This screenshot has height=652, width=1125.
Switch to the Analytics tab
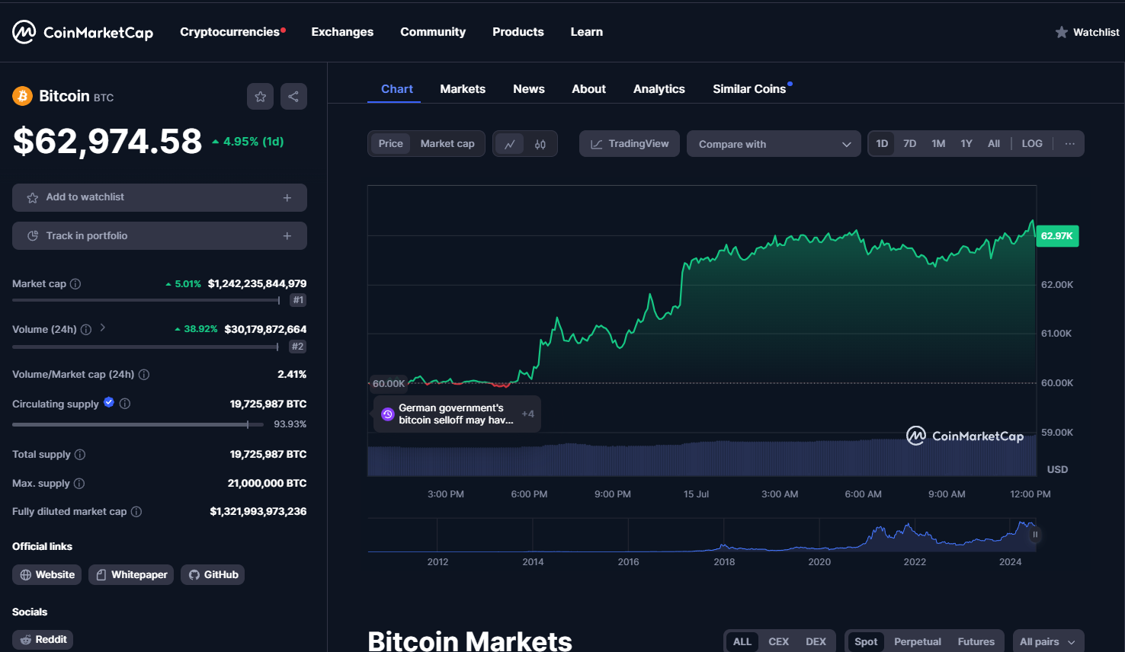tap(659, 89)
